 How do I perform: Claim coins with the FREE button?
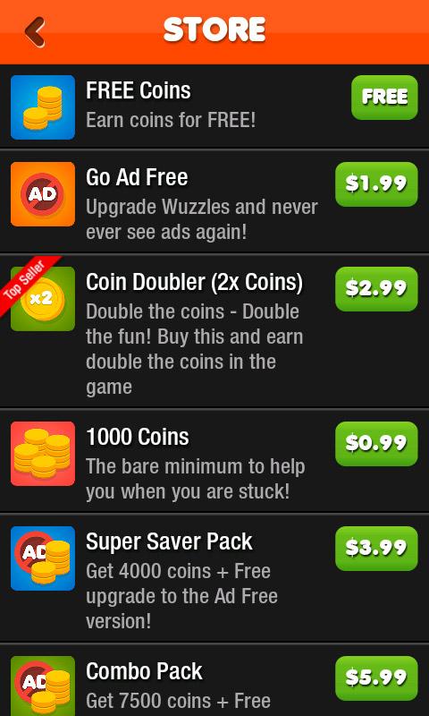(x=384, y=98)
